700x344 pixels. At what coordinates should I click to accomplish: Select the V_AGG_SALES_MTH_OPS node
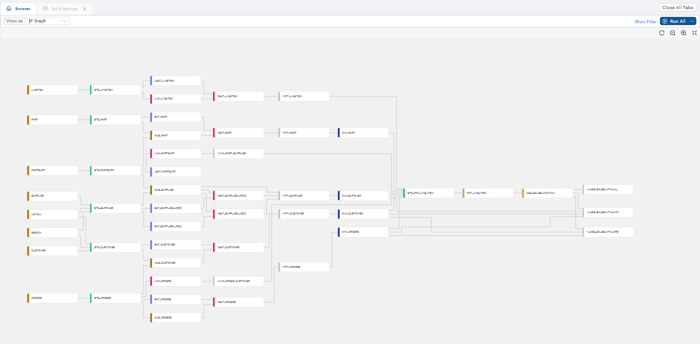tap(608, 232)
